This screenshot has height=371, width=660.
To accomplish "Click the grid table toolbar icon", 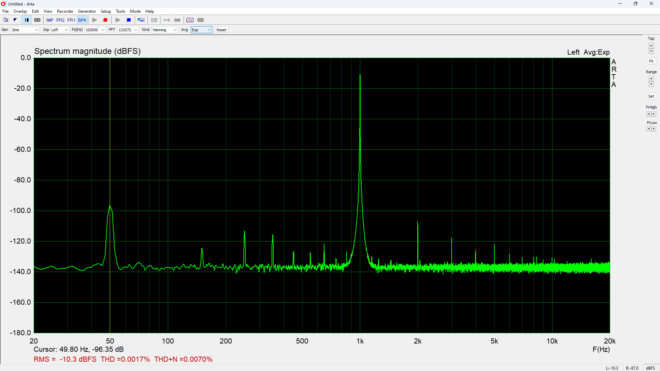I will 37,20.
